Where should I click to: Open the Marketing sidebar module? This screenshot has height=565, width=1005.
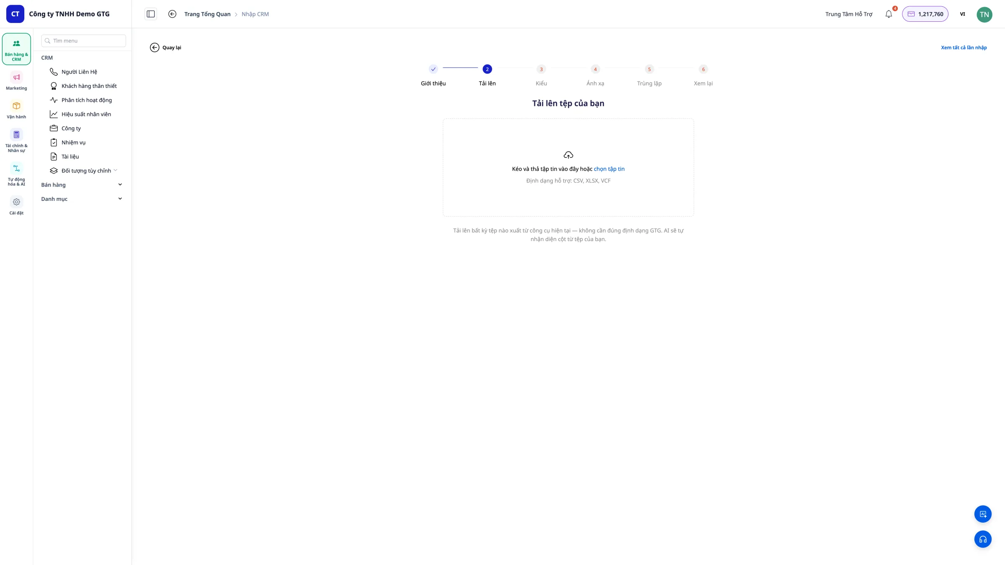click(16, 81)
